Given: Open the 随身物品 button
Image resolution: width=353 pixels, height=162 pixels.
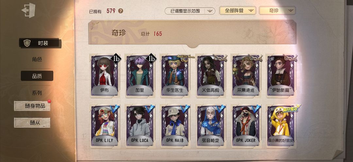Looking at the screenshot, I should [32, 106].
